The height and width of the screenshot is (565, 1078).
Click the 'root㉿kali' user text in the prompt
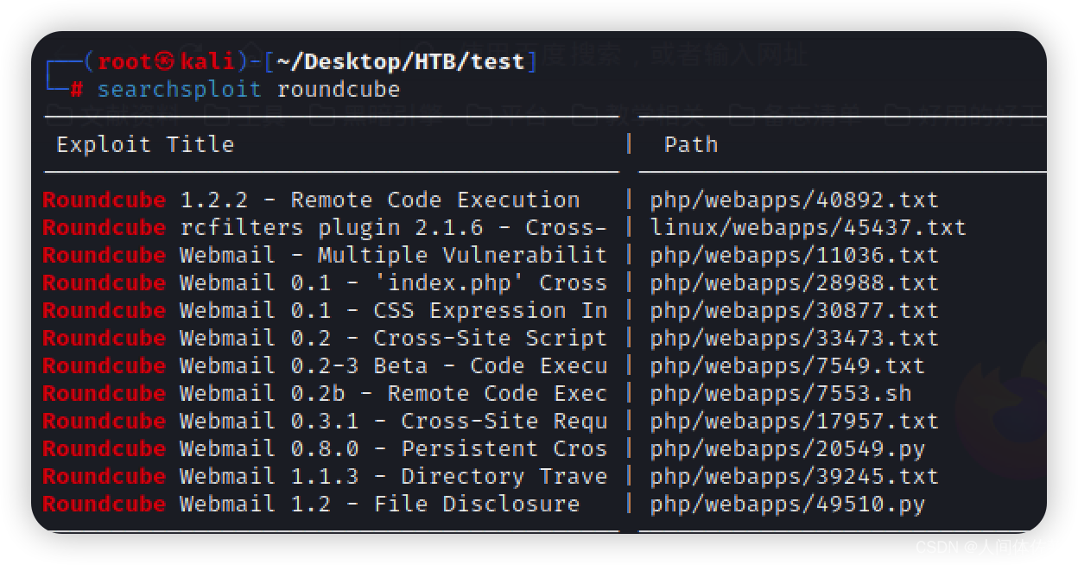tap(166, 61)
